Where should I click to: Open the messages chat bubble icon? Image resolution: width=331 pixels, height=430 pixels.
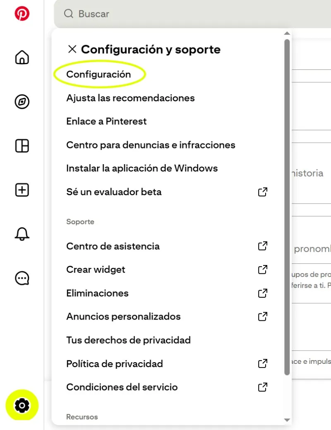[22, 278]
